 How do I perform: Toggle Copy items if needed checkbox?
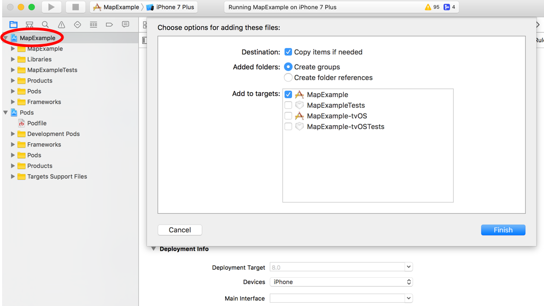pyautogui.click(x=288, y=52)
